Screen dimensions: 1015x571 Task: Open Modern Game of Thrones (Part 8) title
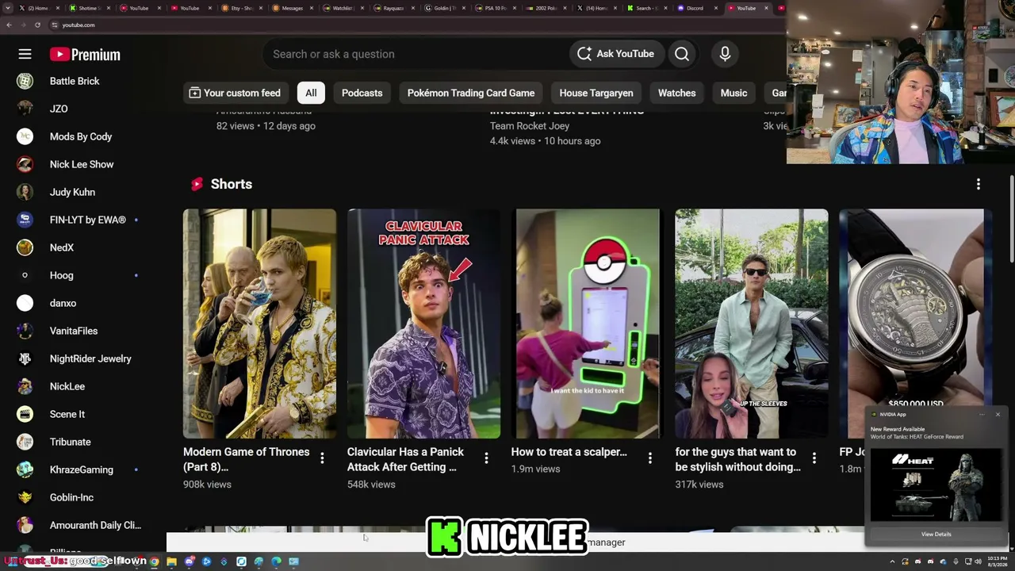[247, 459]
